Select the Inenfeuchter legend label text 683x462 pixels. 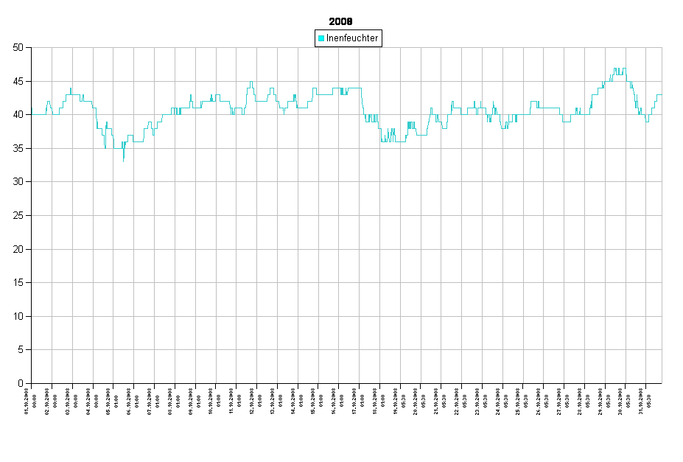tap(352, 38)
